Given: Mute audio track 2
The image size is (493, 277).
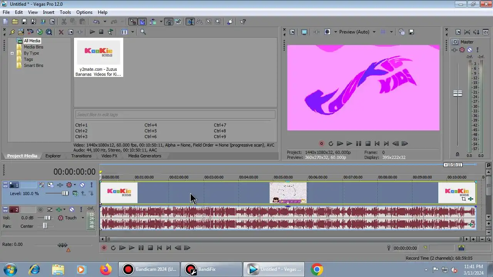Looking at the screenshot, I should coord(72,210).
